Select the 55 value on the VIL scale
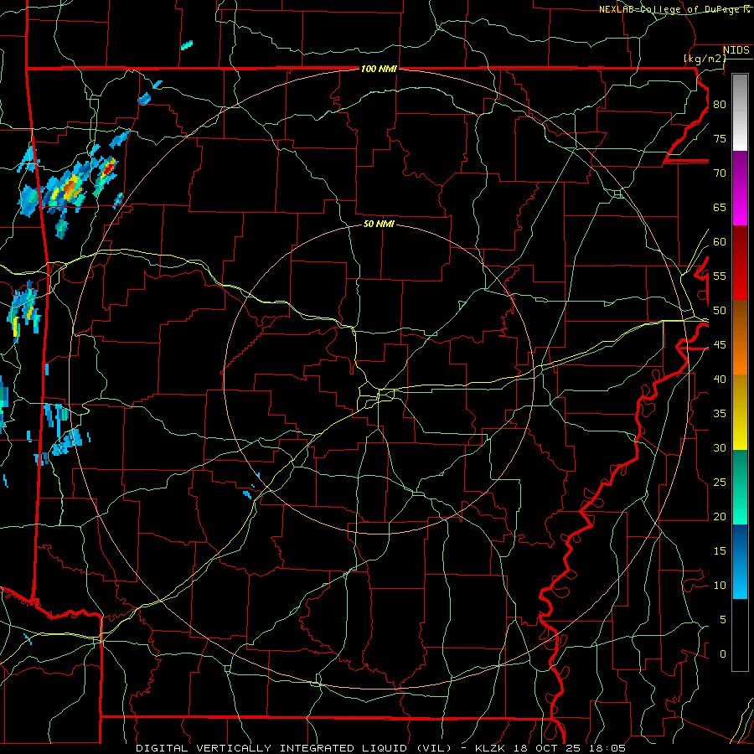The width and height of the screenshot is (754, 754). [720, 276]
